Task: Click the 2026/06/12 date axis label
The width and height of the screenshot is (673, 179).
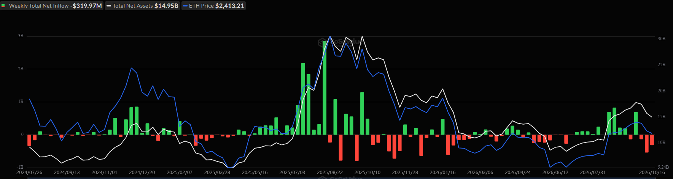Action: pos(555,172)
